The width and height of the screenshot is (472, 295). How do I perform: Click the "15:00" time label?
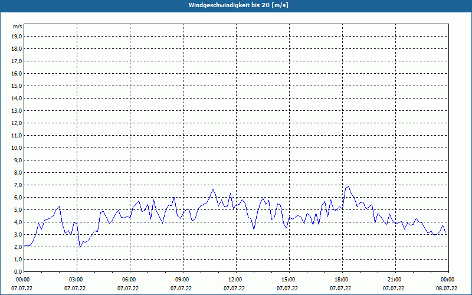[289, 280]
